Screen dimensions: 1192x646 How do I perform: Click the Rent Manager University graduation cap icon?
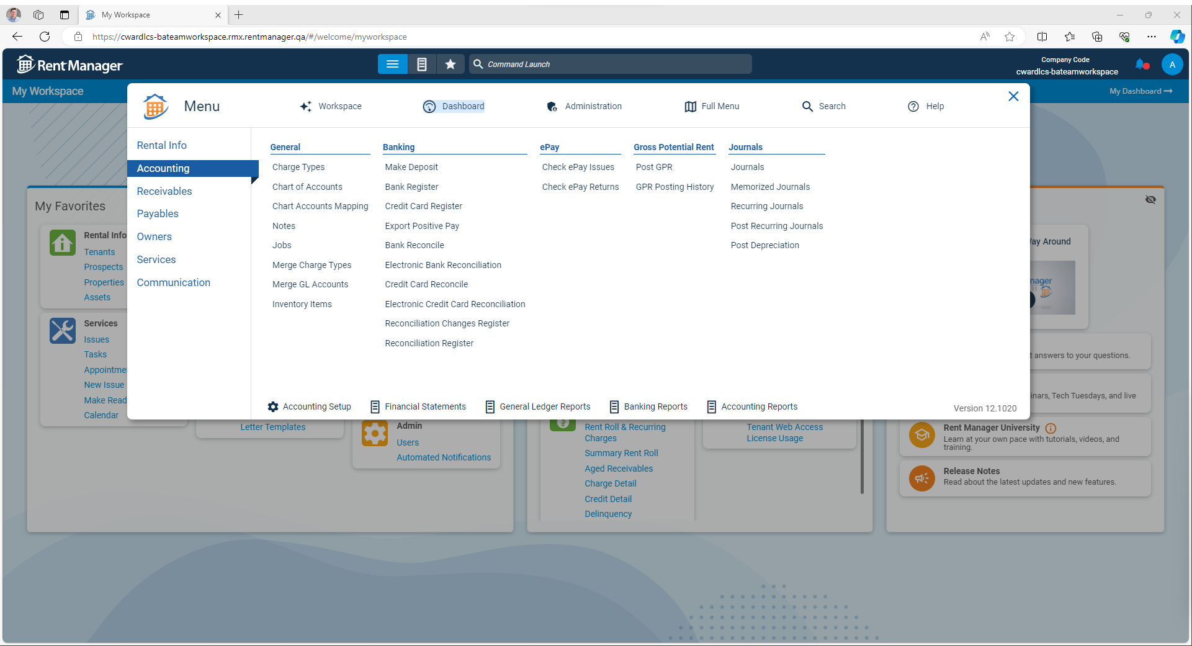pos(921,435)
